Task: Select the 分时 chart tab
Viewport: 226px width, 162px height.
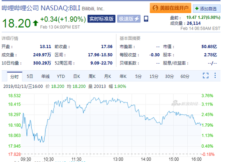Action: pos(14,77)
